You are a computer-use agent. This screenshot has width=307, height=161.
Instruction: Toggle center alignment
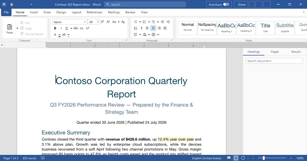coord(153,28)
